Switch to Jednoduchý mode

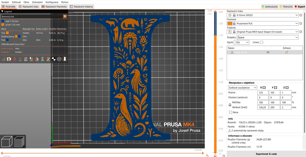pos(270,7)
